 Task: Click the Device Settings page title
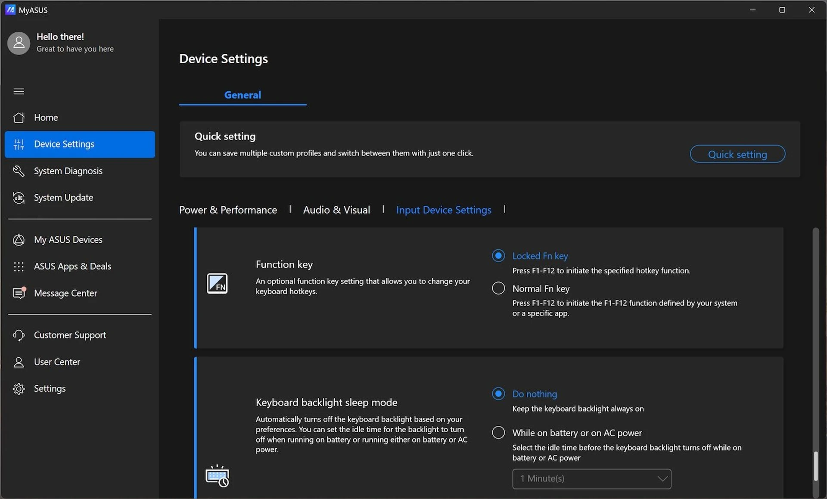pyautogui.click(x=224, y=59)
